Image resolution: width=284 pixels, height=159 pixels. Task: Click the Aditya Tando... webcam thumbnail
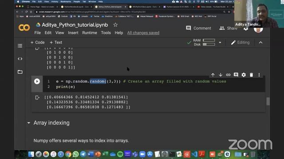pyautogui.click(x=259, y=14)
